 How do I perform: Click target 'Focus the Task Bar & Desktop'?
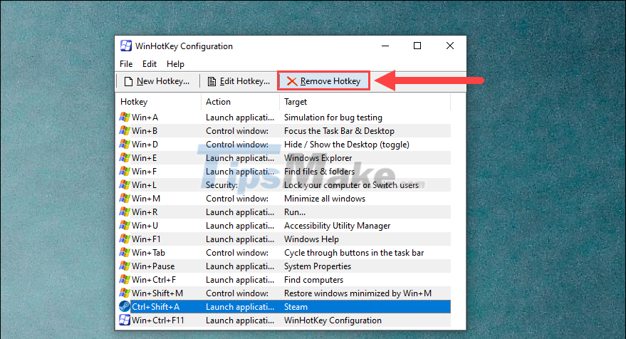pyautogui.click(x=339, y=131)
